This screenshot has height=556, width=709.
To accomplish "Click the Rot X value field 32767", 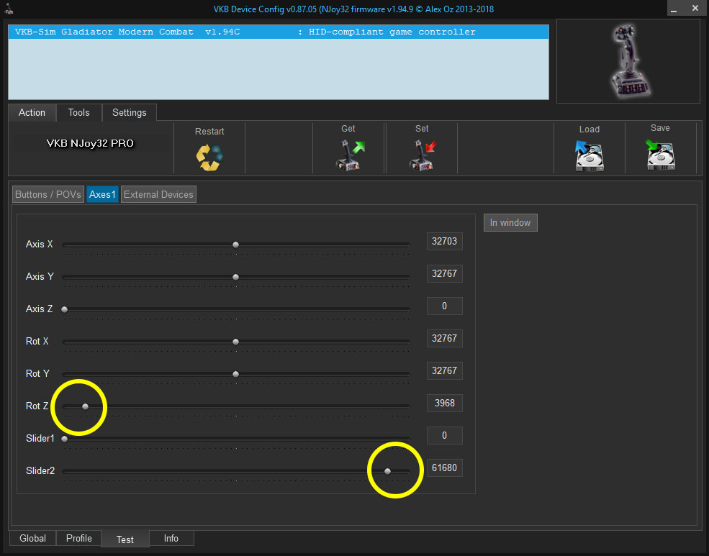I will pos(445,338).
